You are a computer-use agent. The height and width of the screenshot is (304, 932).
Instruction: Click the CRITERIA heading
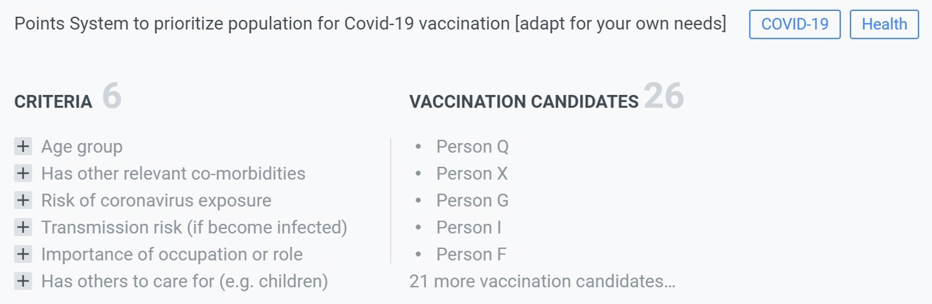[x=53, y=102]
